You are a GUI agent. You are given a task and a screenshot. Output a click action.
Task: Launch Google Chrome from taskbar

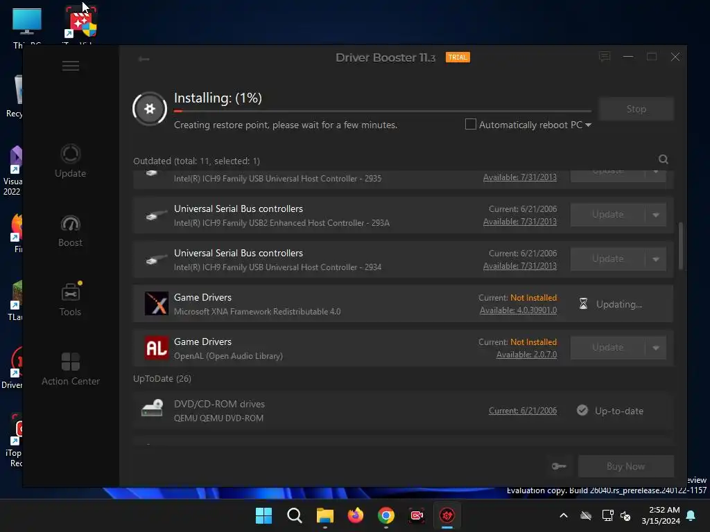(386, 515)
